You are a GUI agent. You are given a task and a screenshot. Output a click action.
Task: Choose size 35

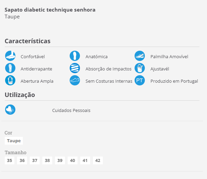click(10, 161)
